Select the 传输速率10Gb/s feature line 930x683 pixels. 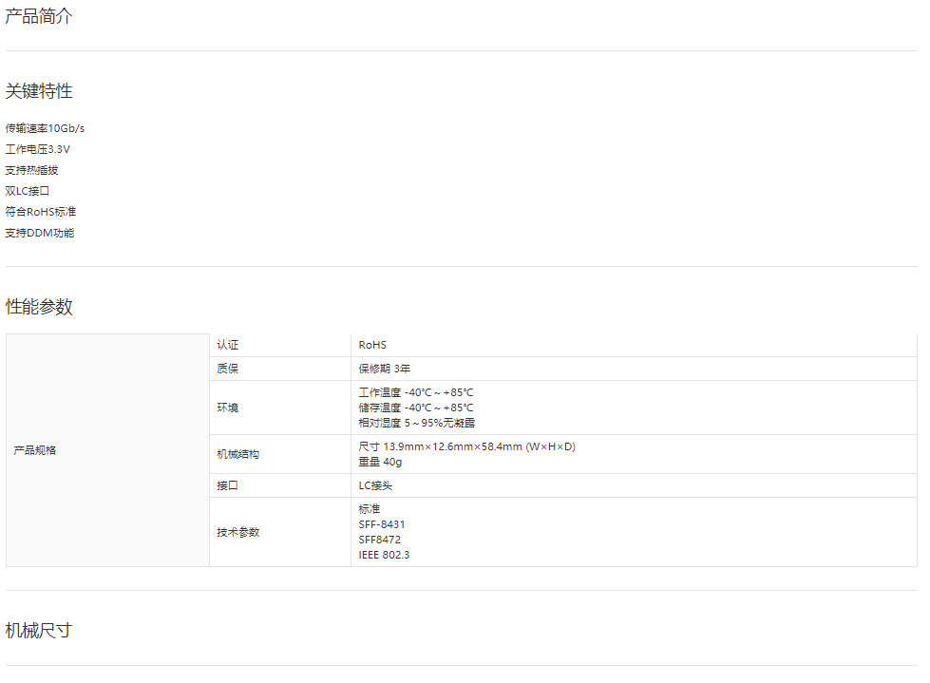click(45, 128)
